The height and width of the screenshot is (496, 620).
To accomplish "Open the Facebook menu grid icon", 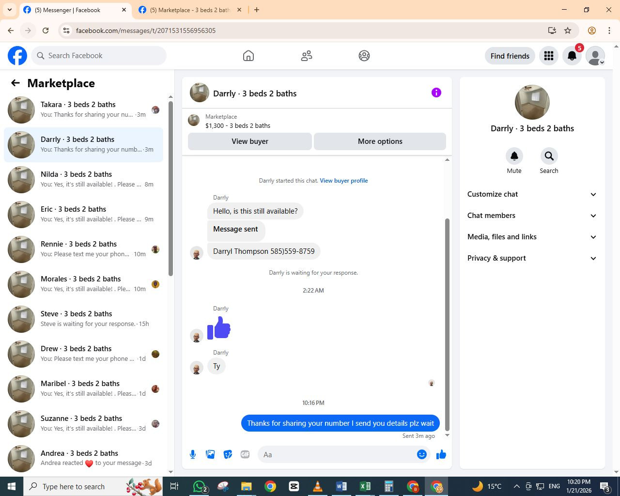I will point(549,56).
